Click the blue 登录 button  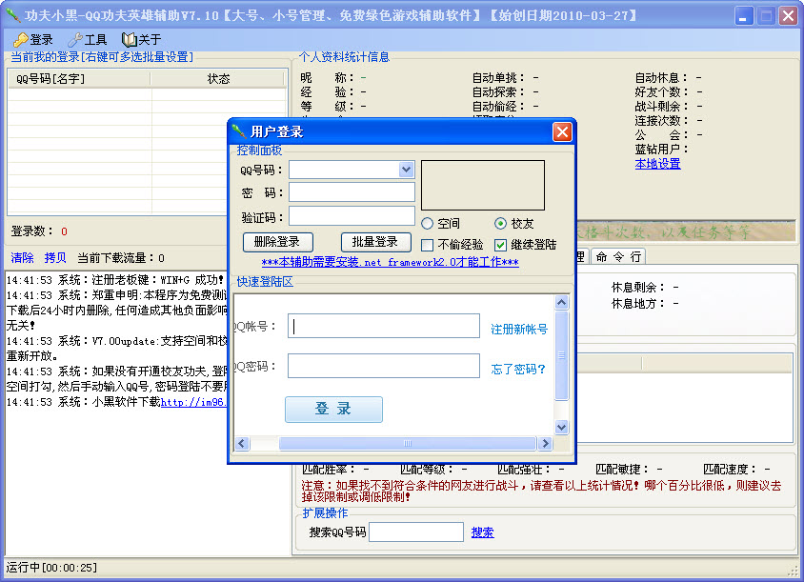coord(333,410)
